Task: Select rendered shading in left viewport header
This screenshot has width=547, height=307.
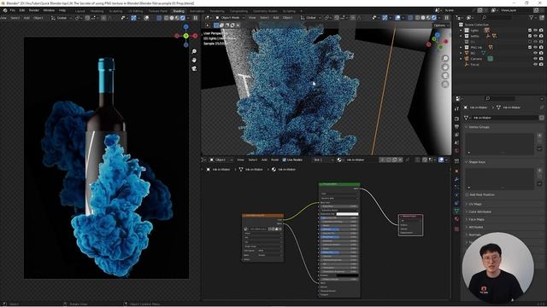Action: (183, 18)
